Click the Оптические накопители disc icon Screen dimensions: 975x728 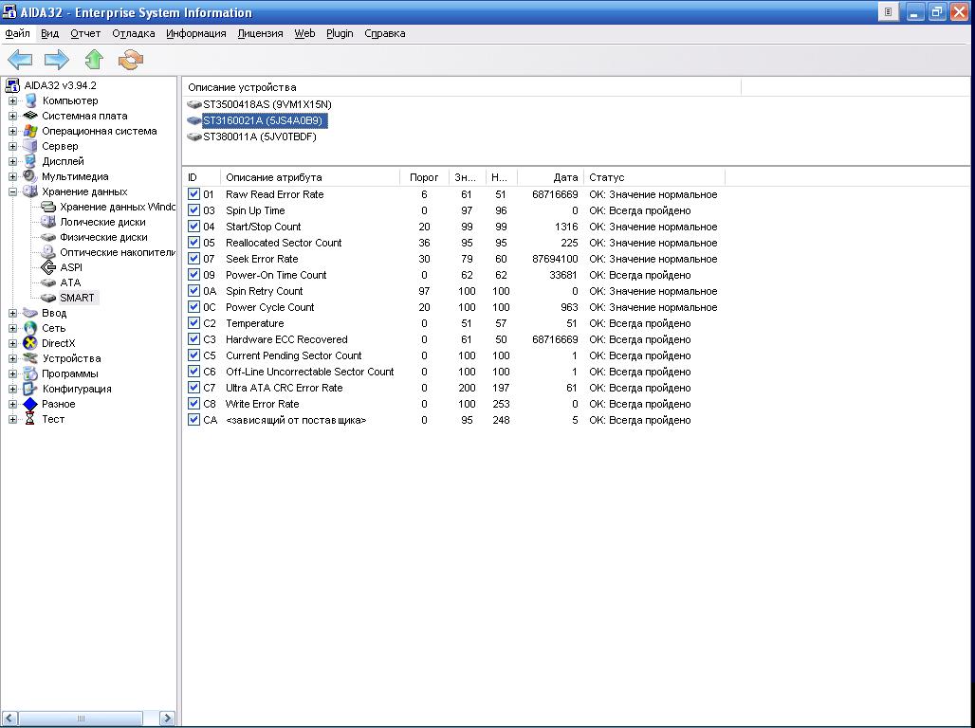48,252
